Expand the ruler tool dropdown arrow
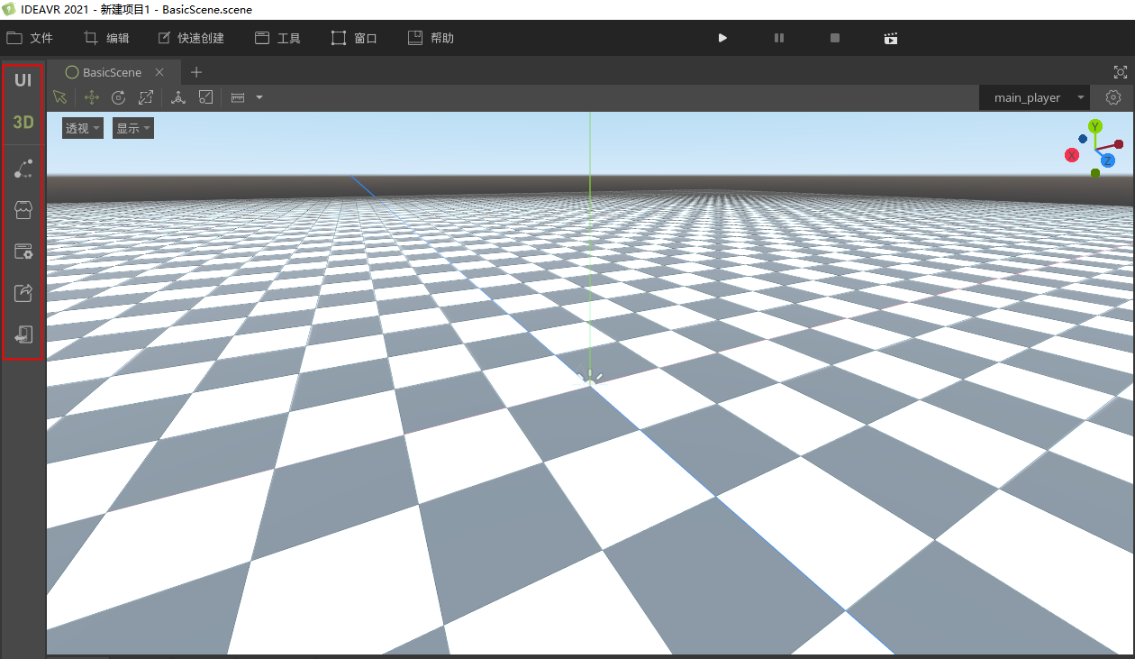This screenshot has width=1135, height=659. pos(259,97)
